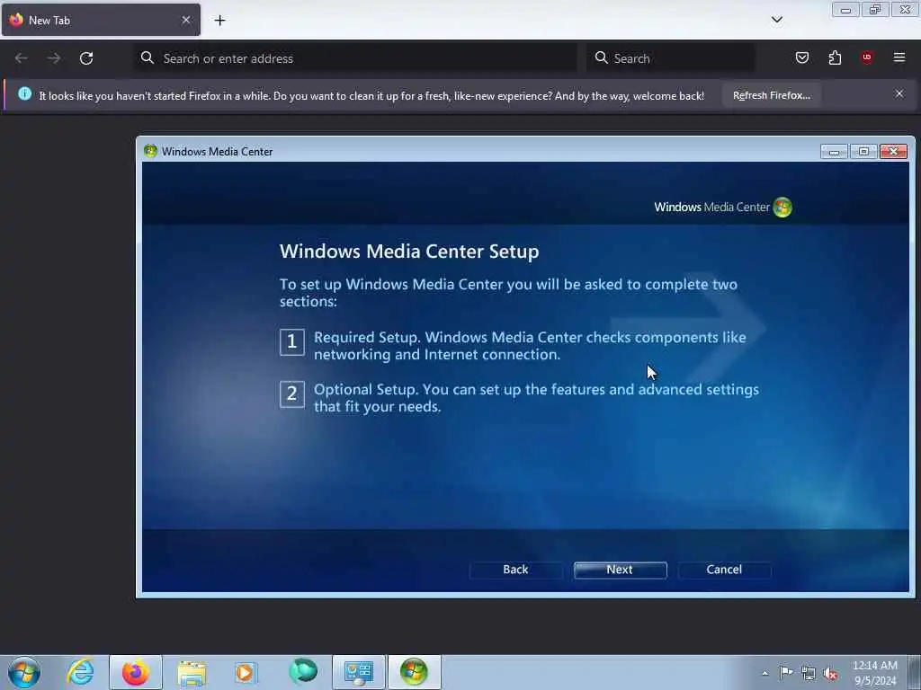Click the Windows Media Center logo orb
The height and width of the screenshot is (690, 921).
tap(782, 208)
